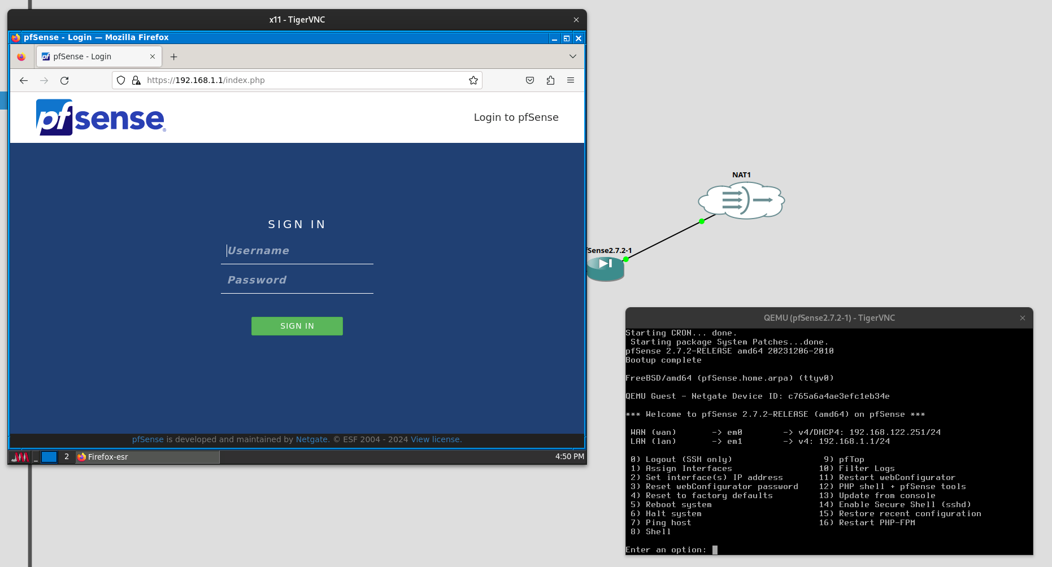Close the Mozilla Firefox window
The height and width of the screenshot is (567, 1052).
coord(579,38)
